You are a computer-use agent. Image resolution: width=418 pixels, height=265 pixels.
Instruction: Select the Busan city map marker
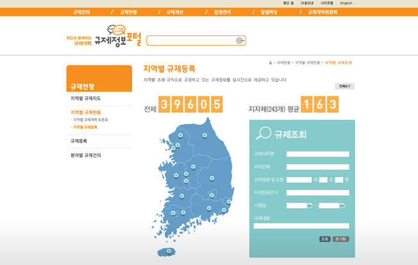coord(224,210)
